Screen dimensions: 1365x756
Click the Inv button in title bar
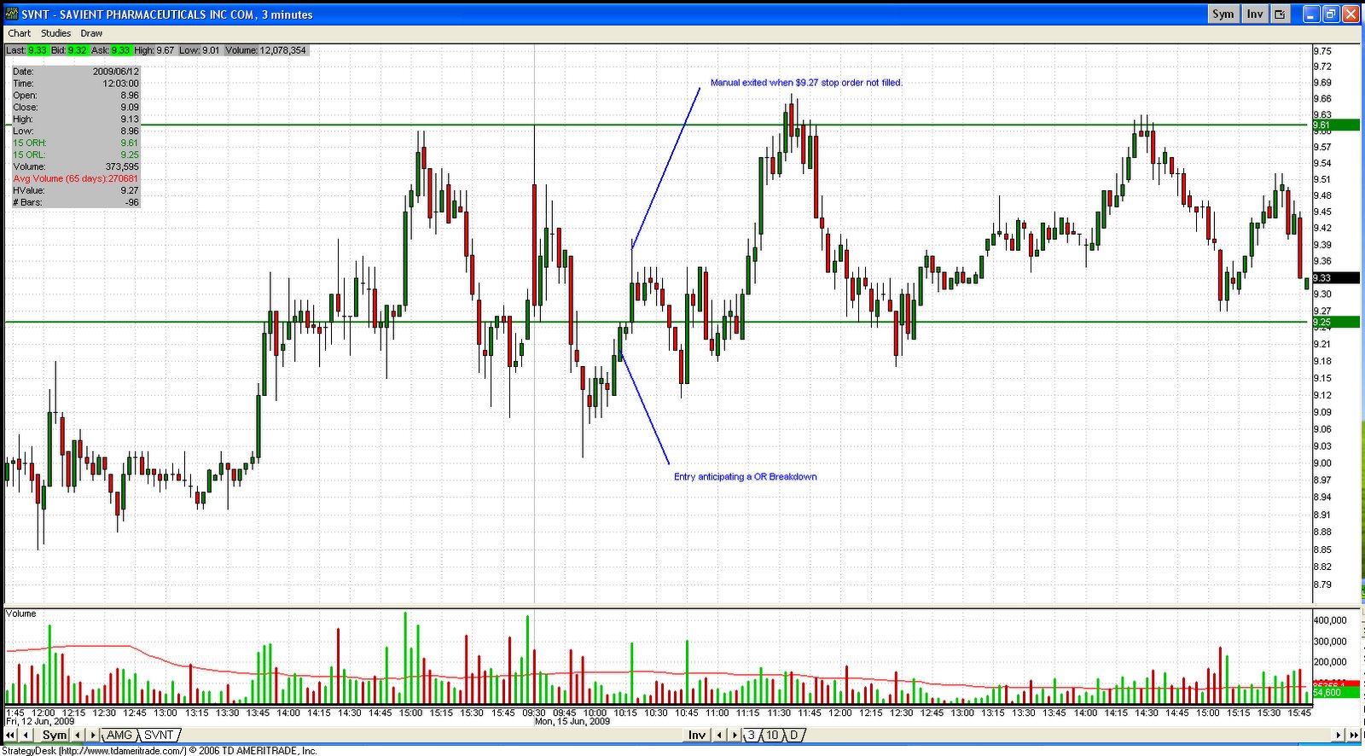coord(1254,14)
